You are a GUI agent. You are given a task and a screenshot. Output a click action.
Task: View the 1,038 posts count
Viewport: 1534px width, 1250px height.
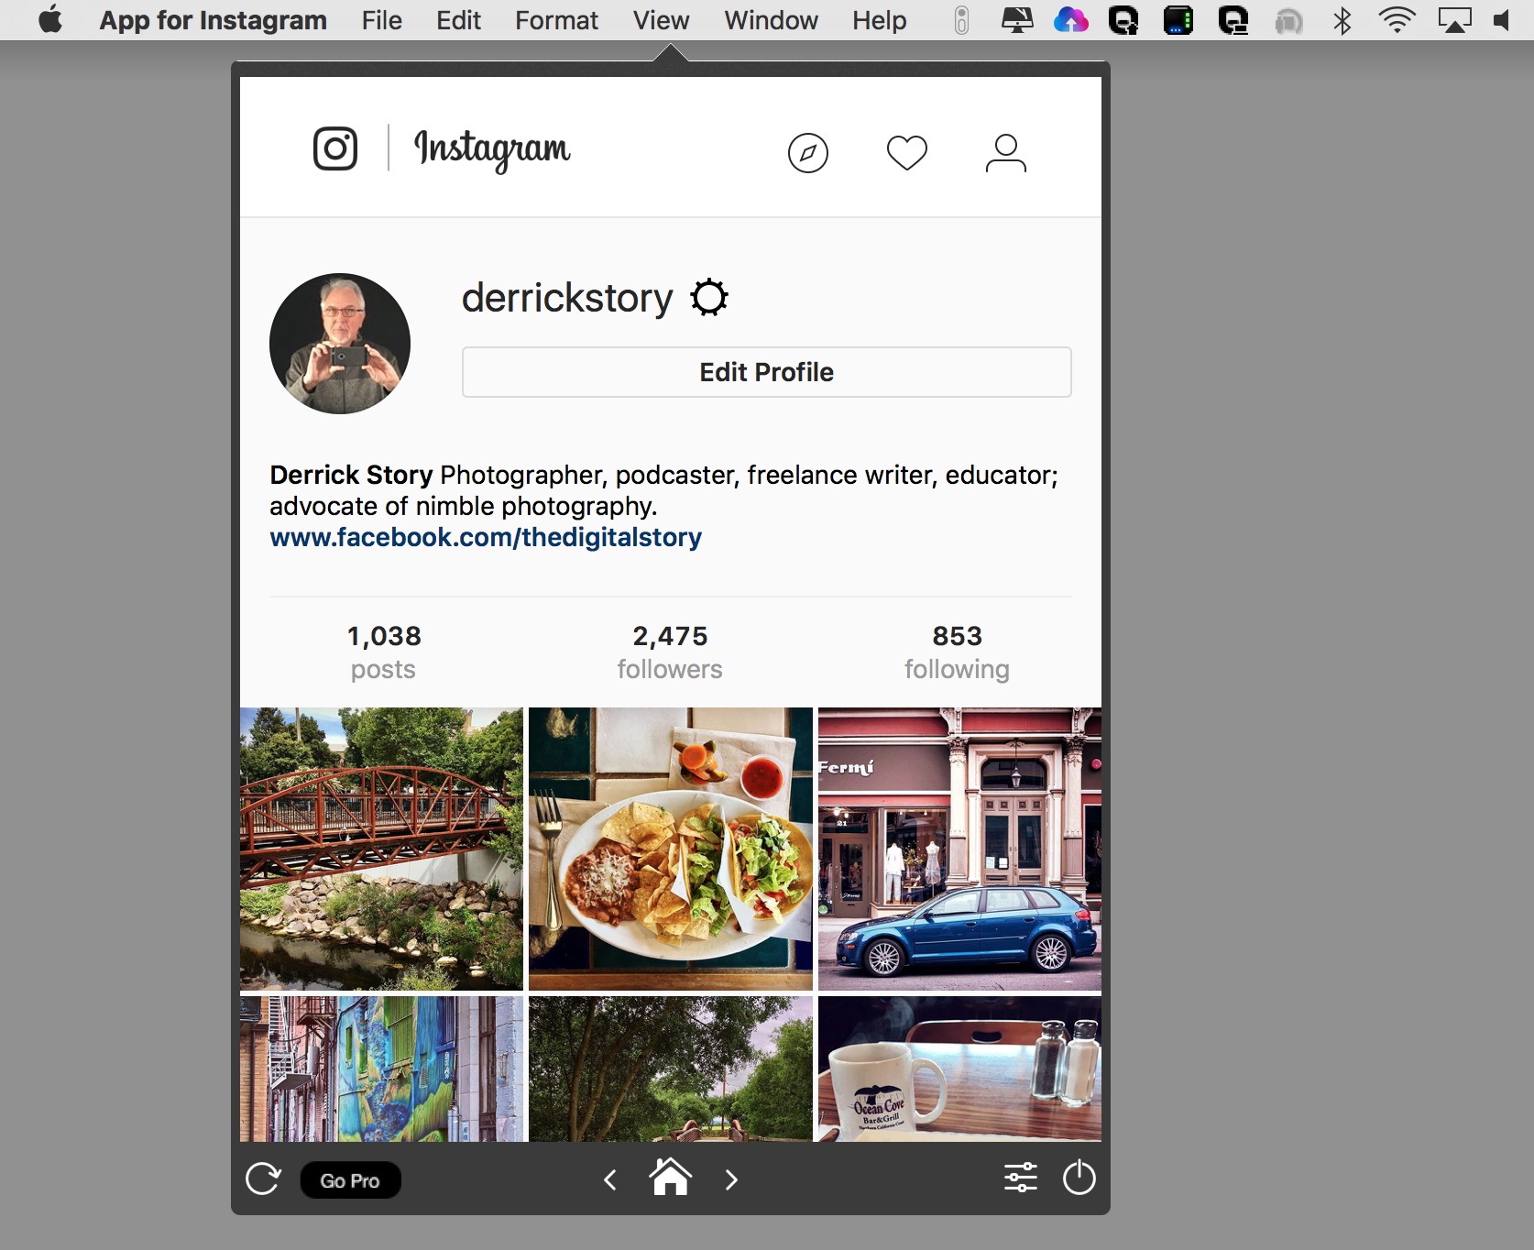[384, 652]
